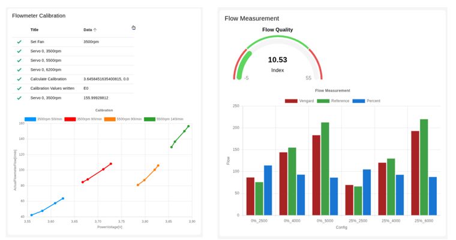Click the Reference bar for 0%_5000

pos(325,169)
